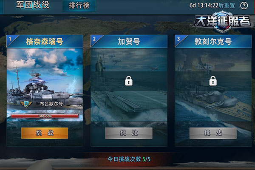Click the lock icon on 敦刻尔克号 card
The image size is (255, 170).
pos(213,81)
